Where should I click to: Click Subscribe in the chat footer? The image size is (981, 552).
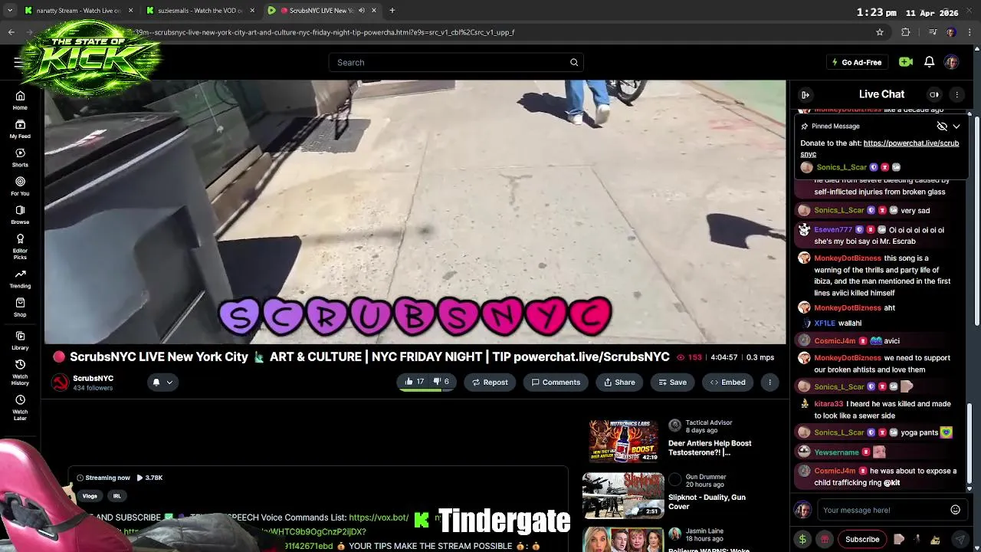(x=862, y=539)
